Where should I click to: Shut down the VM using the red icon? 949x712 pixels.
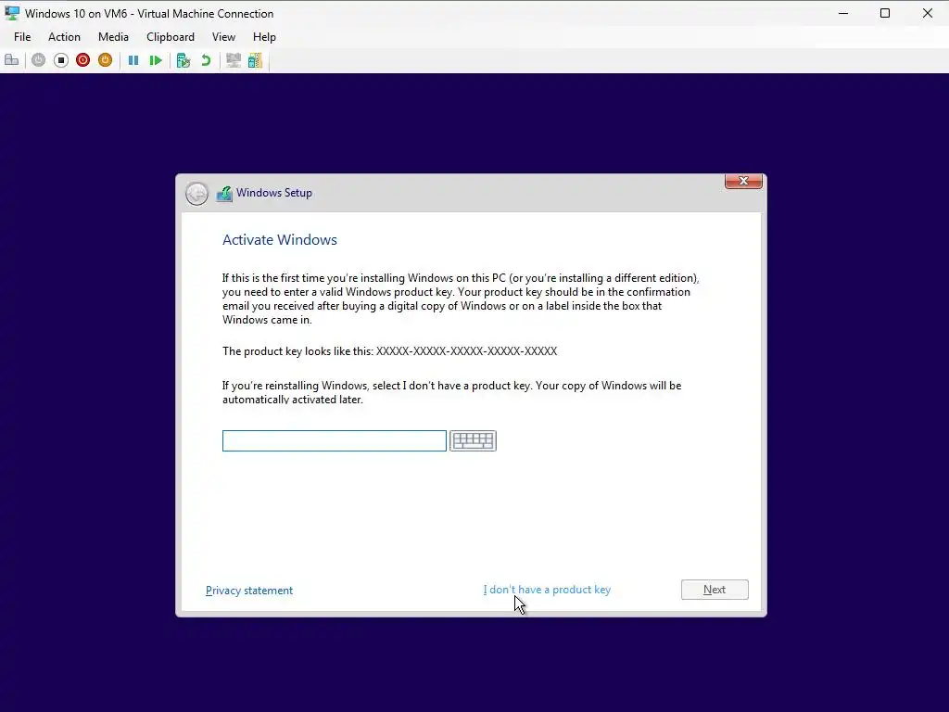pos(82,60)
